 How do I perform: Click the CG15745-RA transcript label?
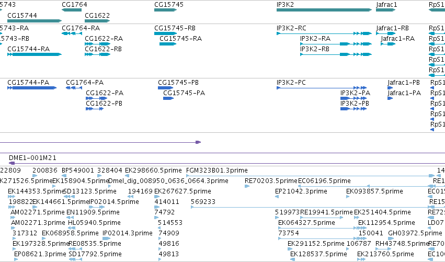pyautogui.click(x=181, y=39)
